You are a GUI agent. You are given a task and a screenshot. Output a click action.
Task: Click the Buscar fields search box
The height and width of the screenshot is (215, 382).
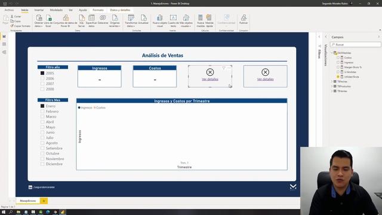[x=356, y=45]
